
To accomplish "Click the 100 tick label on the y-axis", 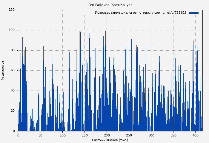I will point(12,30).
